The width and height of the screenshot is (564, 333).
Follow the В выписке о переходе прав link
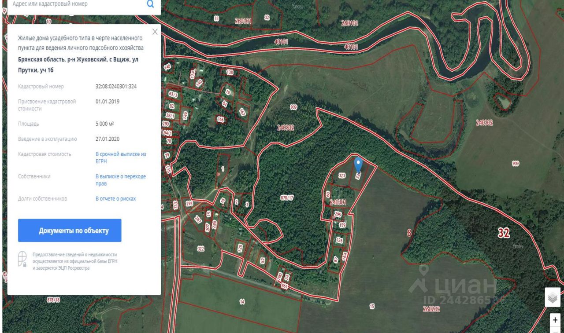point(121,179)
